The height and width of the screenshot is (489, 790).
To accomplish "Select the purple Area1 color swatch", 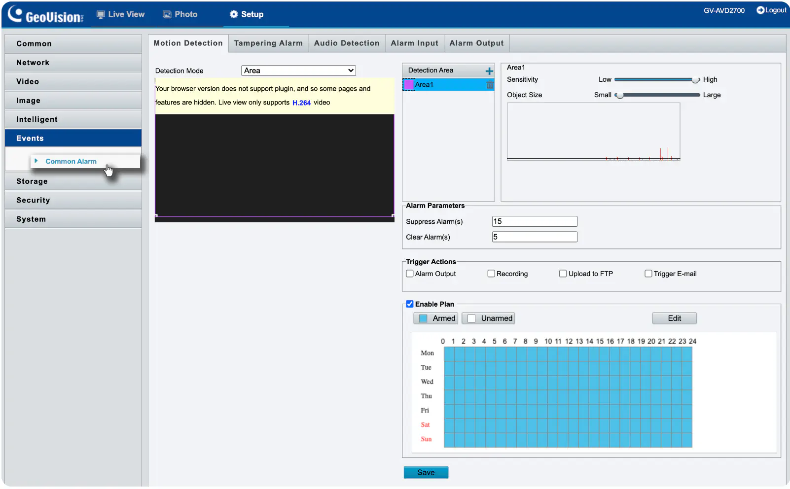I will pos(409,85).
